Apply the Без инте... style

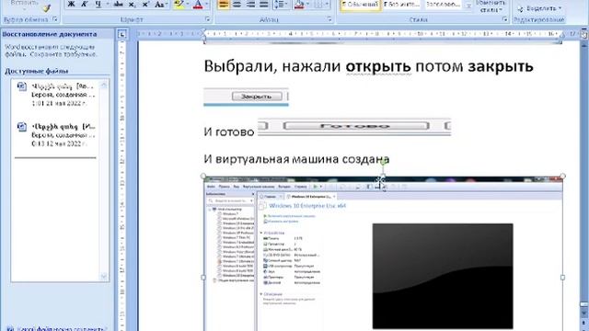[401, 5]
